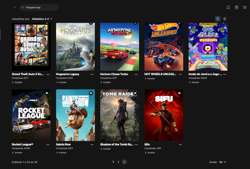The image size is (250, 169).
Task: Open more options for Shadow of the Tomb Raider
Action: coord(136,145)
